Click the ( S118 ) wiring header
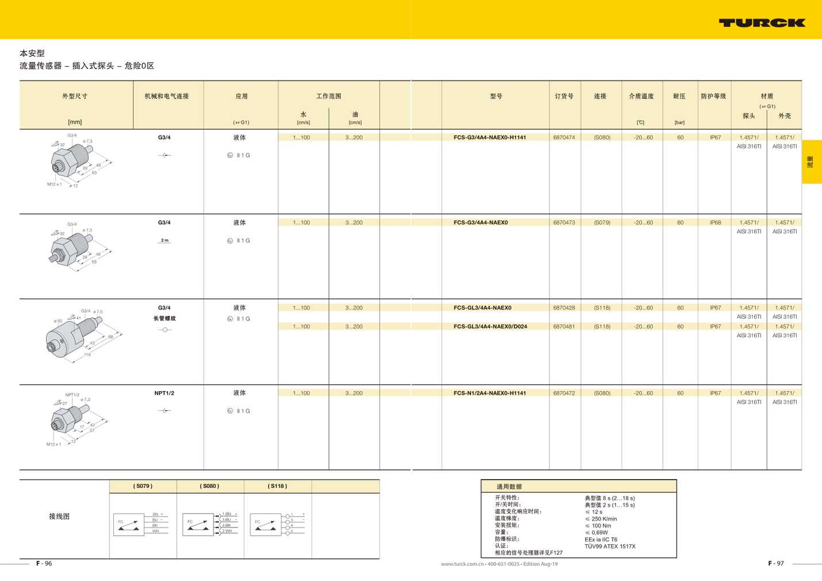Viewport: 822px width, 581px height. click(x=278, y=486)
